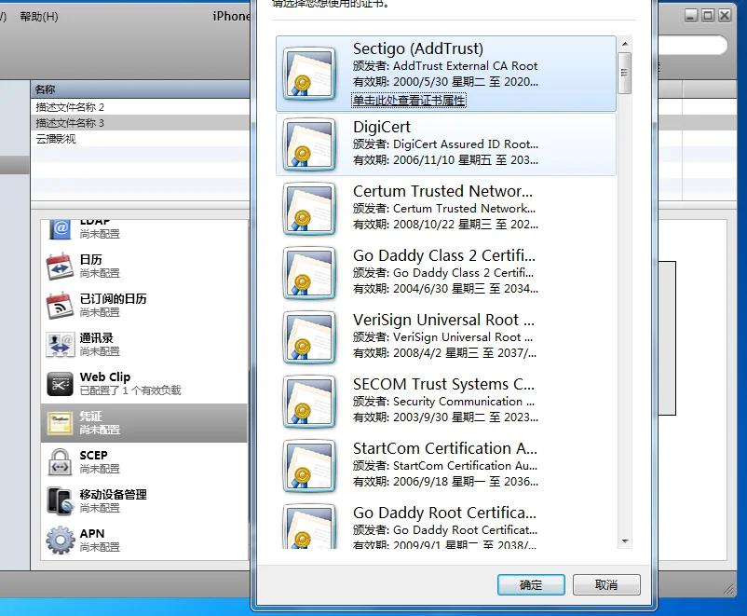Click the 凭证 certificate icon in sidebar
Viewport: 747px width, 616px height.
[x=61, y=423]
